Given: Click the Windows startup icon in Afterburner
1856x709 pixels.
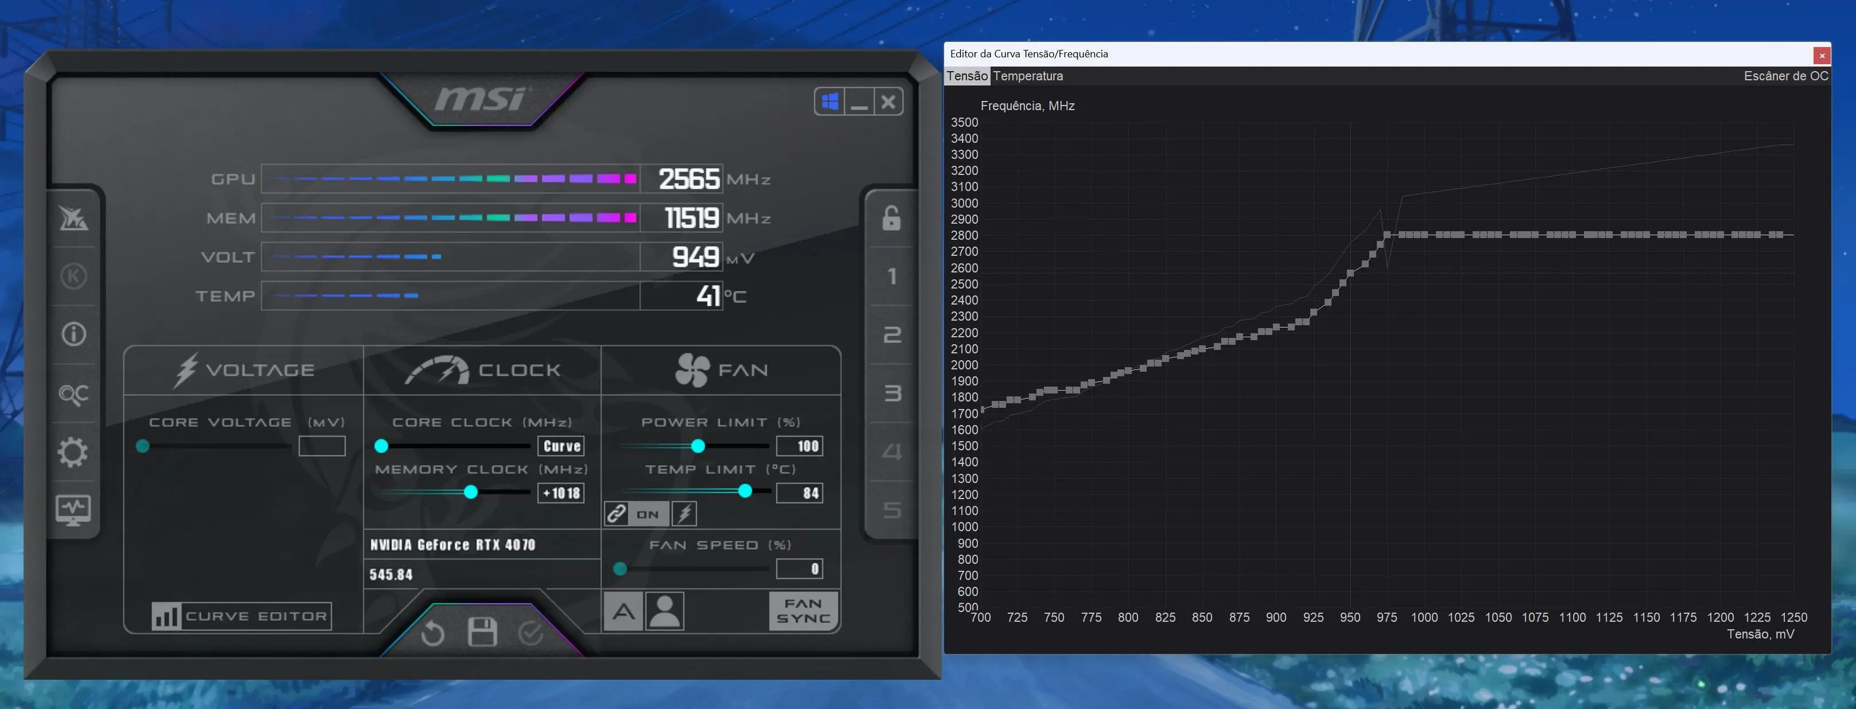Looking at the screenshot, I should point(830,102).
